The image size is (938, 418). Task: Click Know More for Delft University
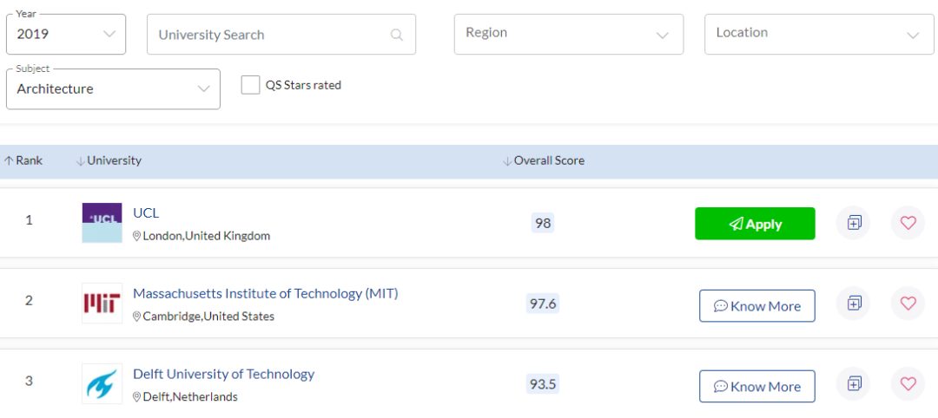click(757, 387)
